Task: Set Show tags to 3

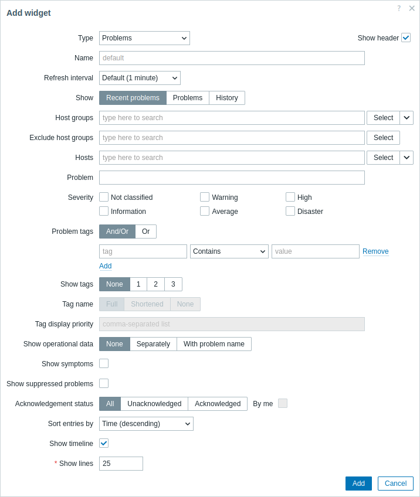Action: (x=173, y=284)
